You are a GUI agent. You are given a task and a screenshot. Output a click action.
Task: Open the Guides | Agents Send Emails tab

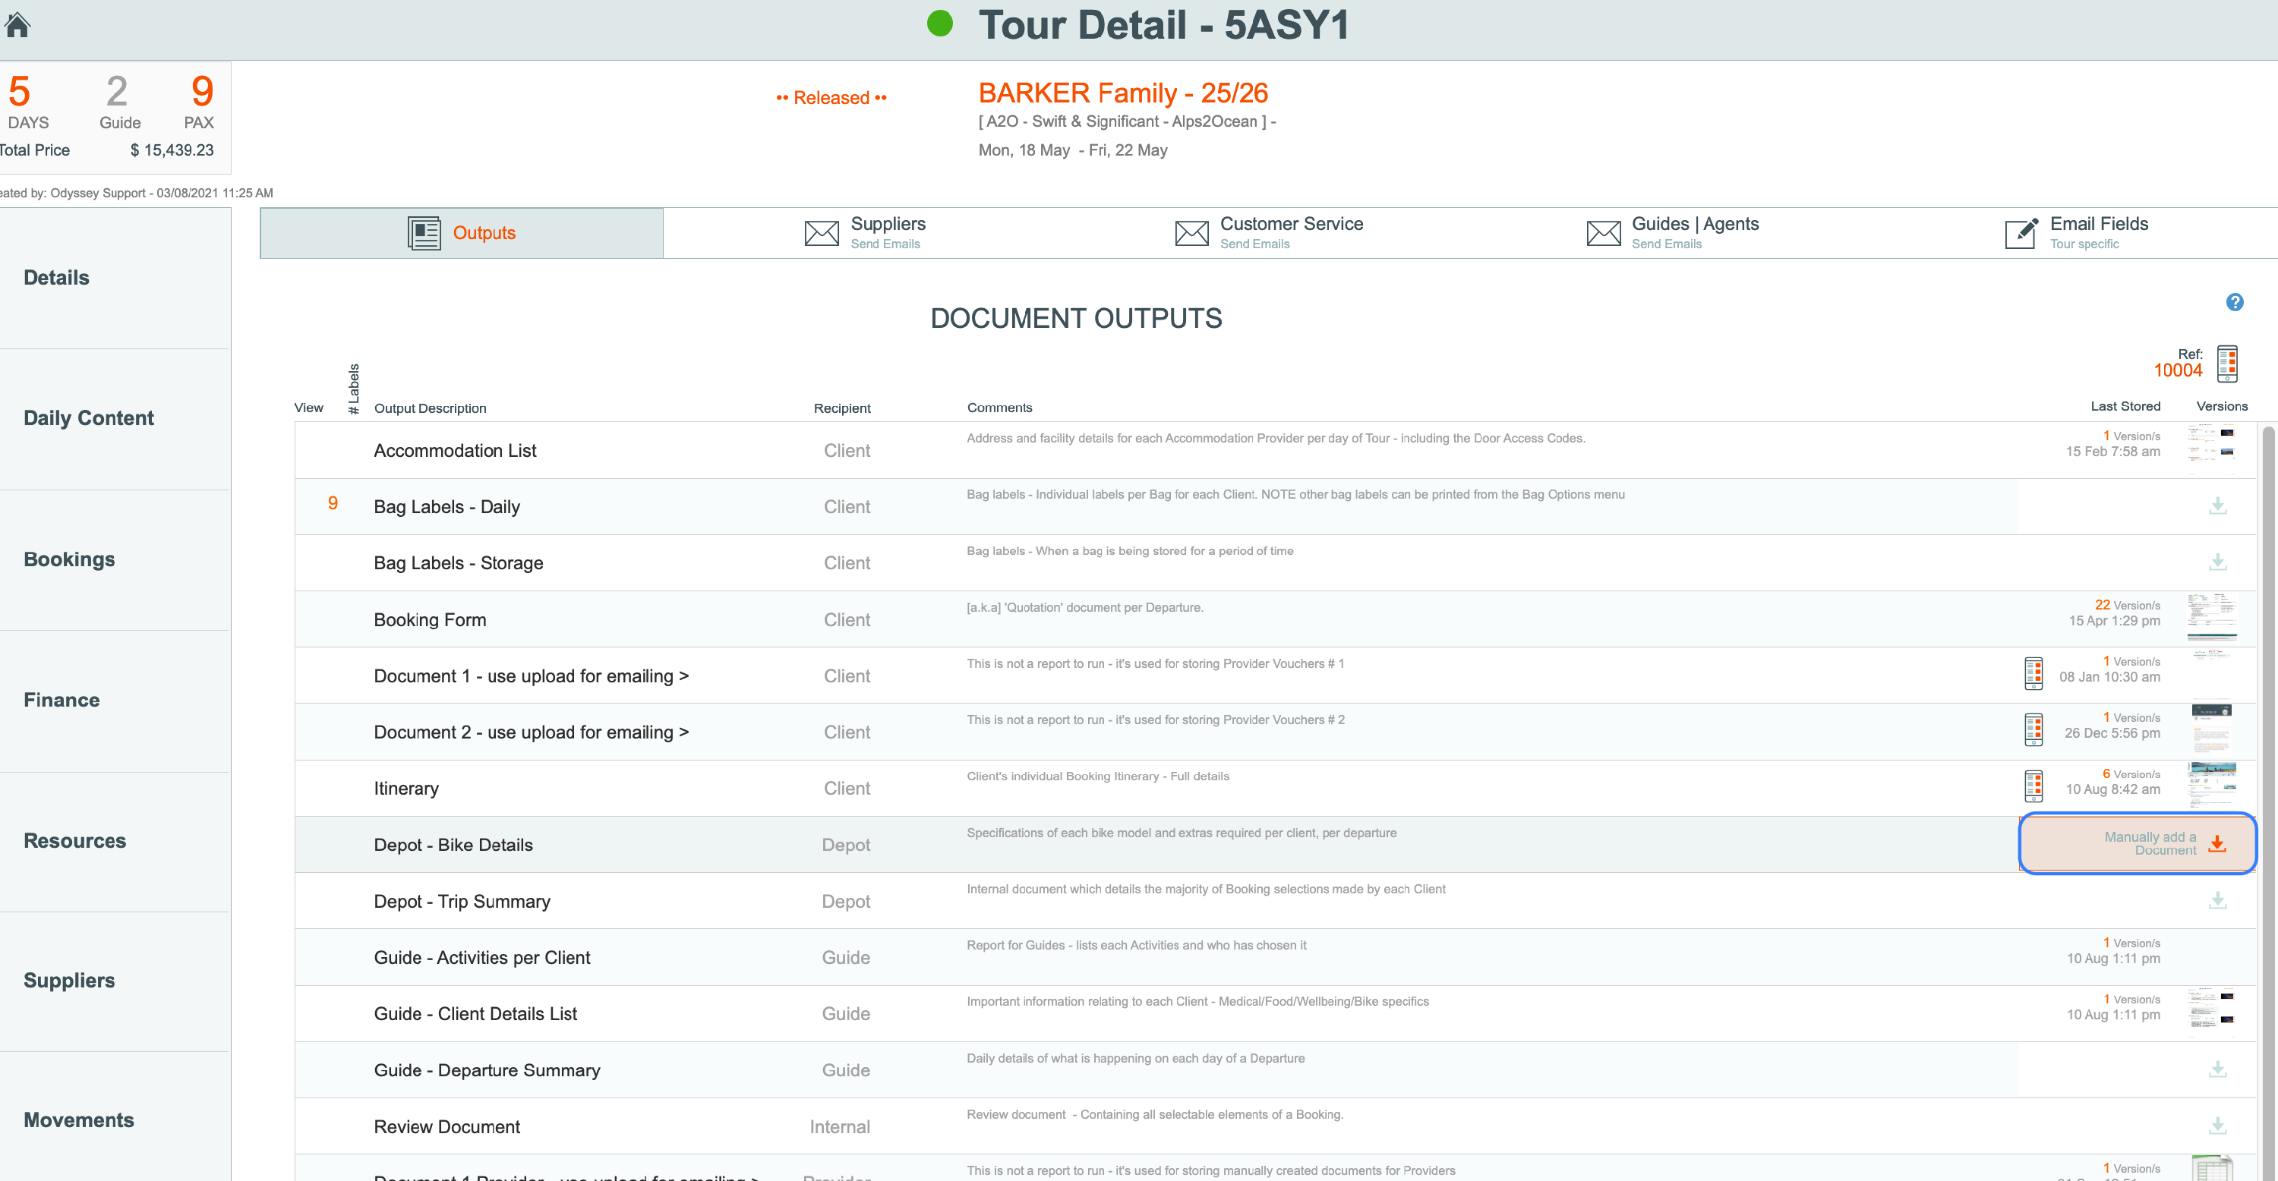[1672, 233]
